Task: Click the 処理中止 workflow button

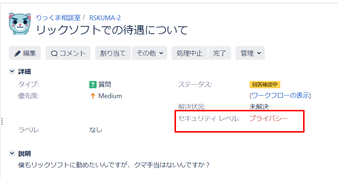Action: coord(190,53)
